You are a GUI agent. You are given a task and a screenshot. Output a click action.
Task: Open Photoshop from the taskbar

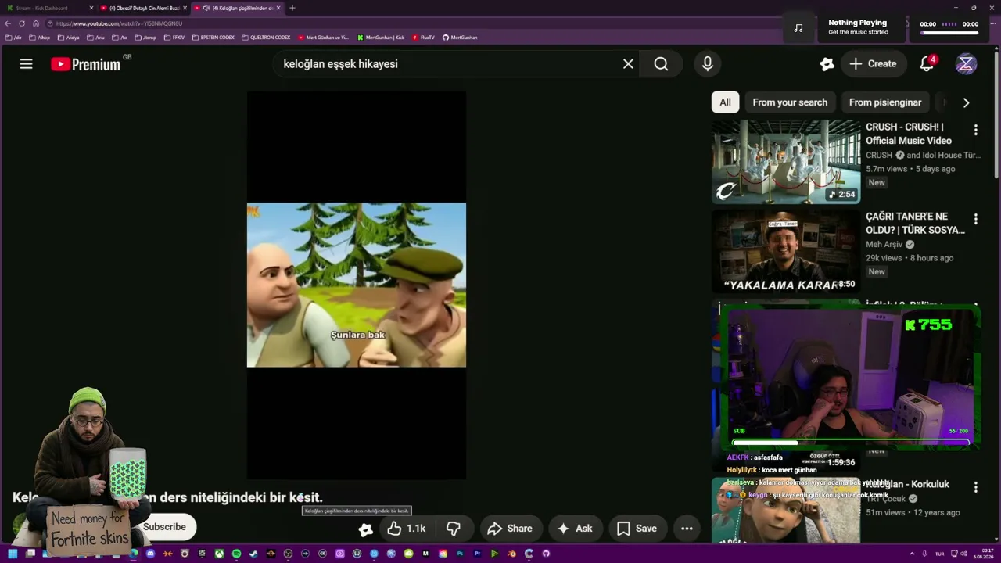[x=460, y=554]
